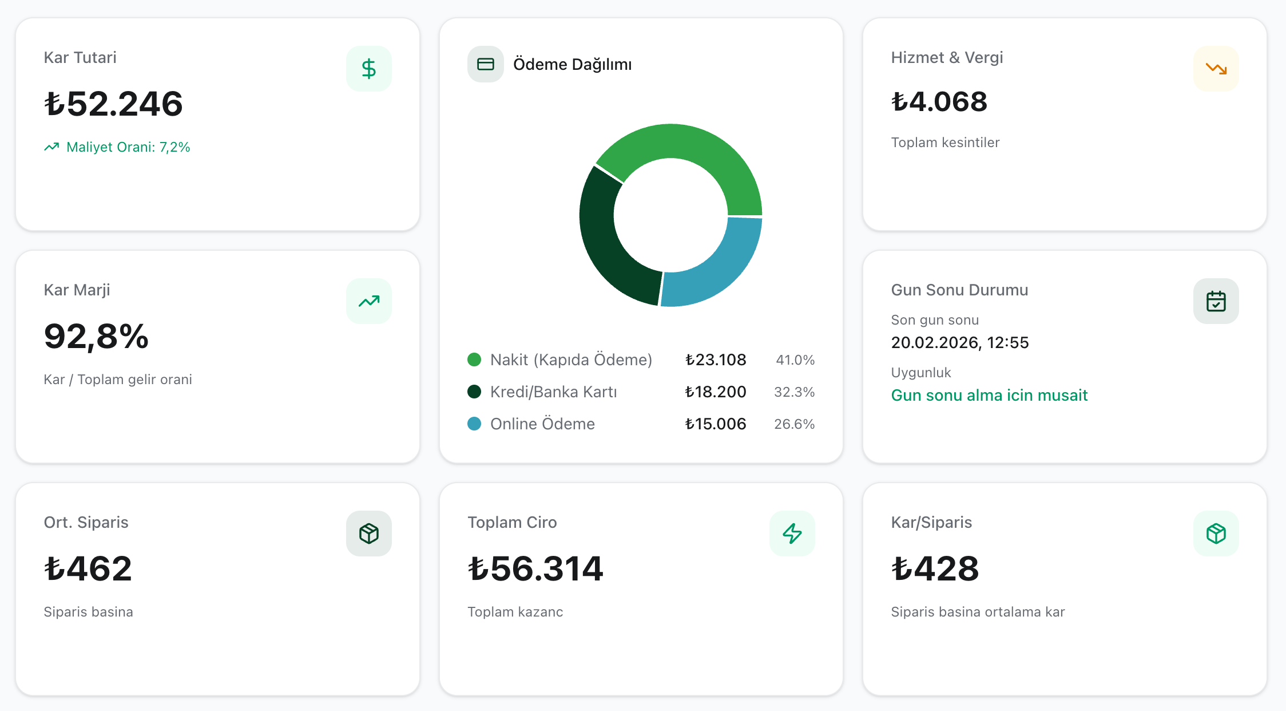Click the lightning bolt icon on Toplam Ciro

click(792, 534)
